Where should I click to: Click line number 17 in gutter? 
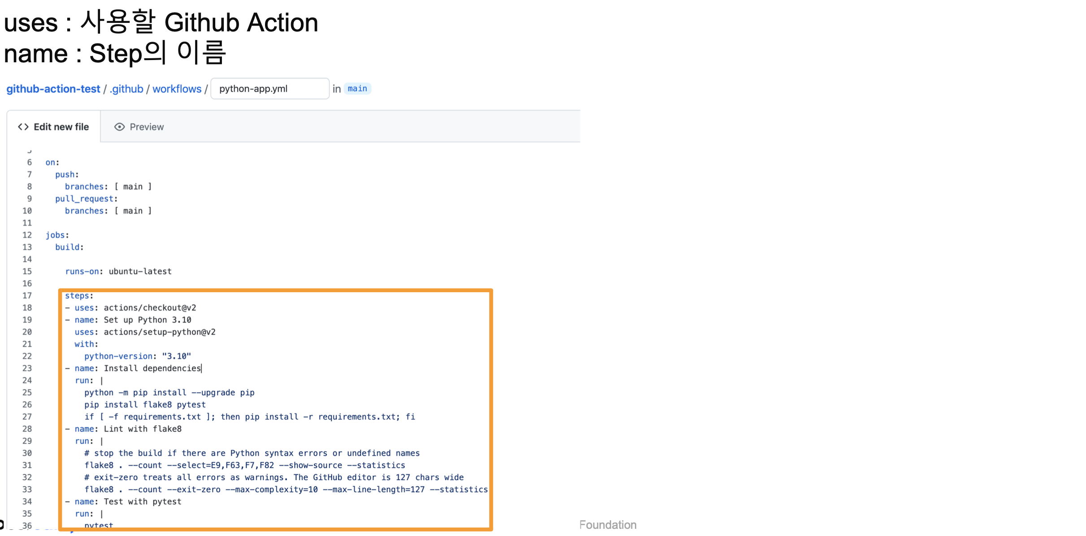[27, 295]
